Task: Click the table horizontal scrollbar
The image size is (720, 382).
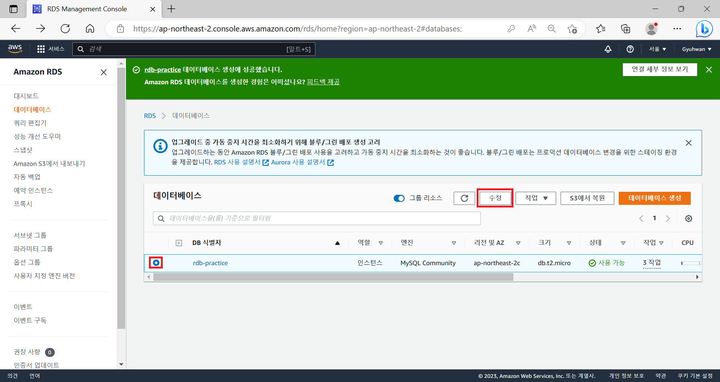Action: pos(333,277)
